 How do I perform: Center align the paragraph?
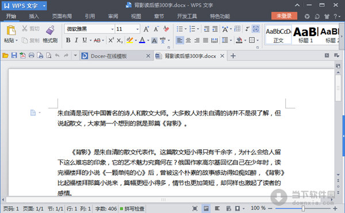coord(188,40)
